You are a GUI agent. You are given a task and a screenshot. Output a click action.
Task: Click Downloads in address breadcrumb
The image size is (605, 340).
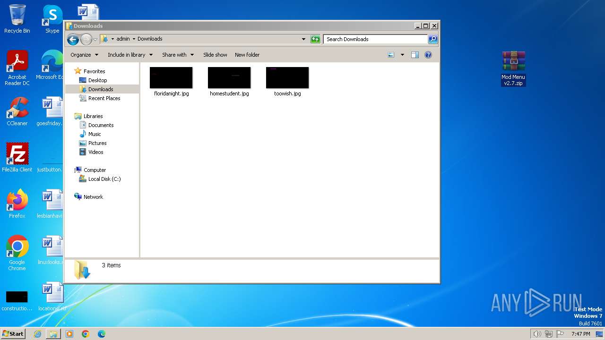pyautogui.click(x=150, y=39)
